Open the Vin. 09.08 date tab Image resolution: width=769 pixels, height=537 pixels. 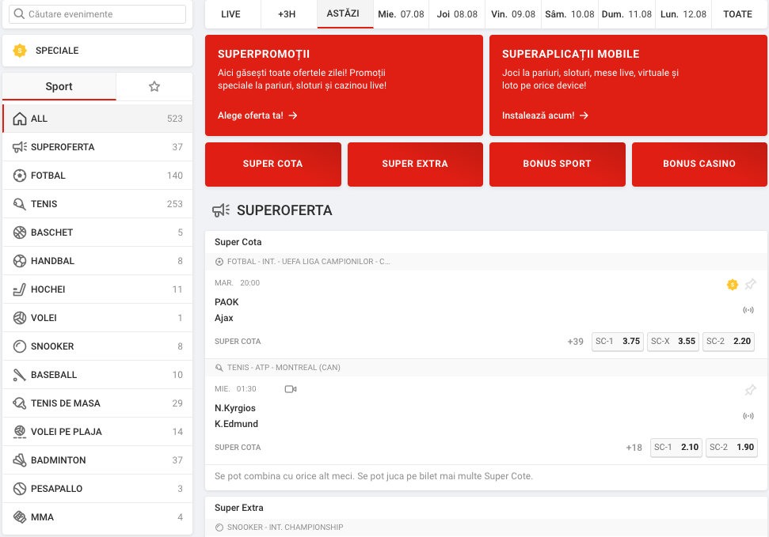click(x=513, y=14)
